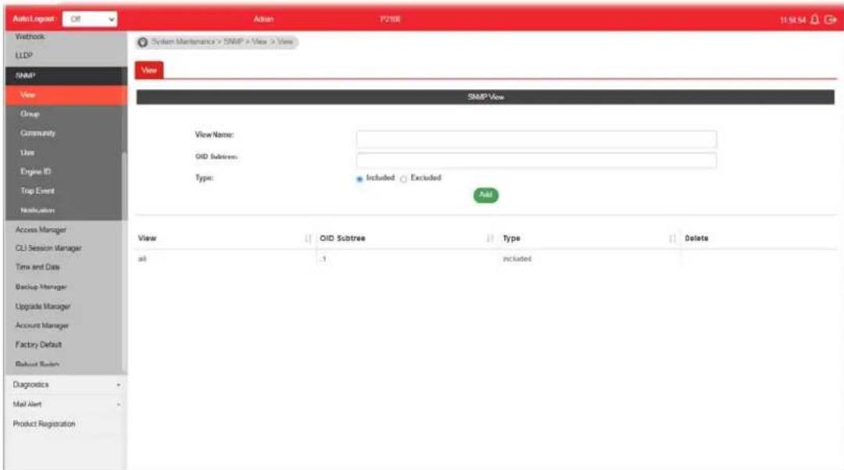Open Webhook in sidebar

click(x=30, y=37)
